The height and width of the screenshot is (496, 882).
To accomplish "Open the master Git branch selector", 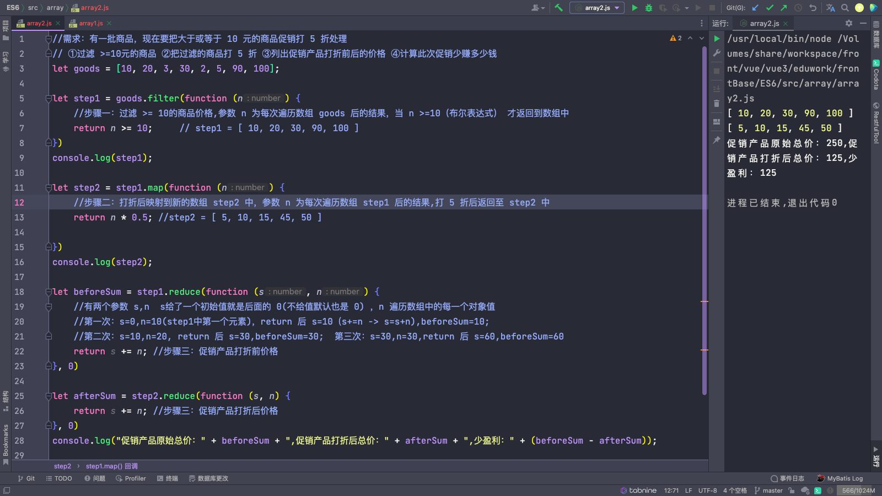I will click(768, 490).
